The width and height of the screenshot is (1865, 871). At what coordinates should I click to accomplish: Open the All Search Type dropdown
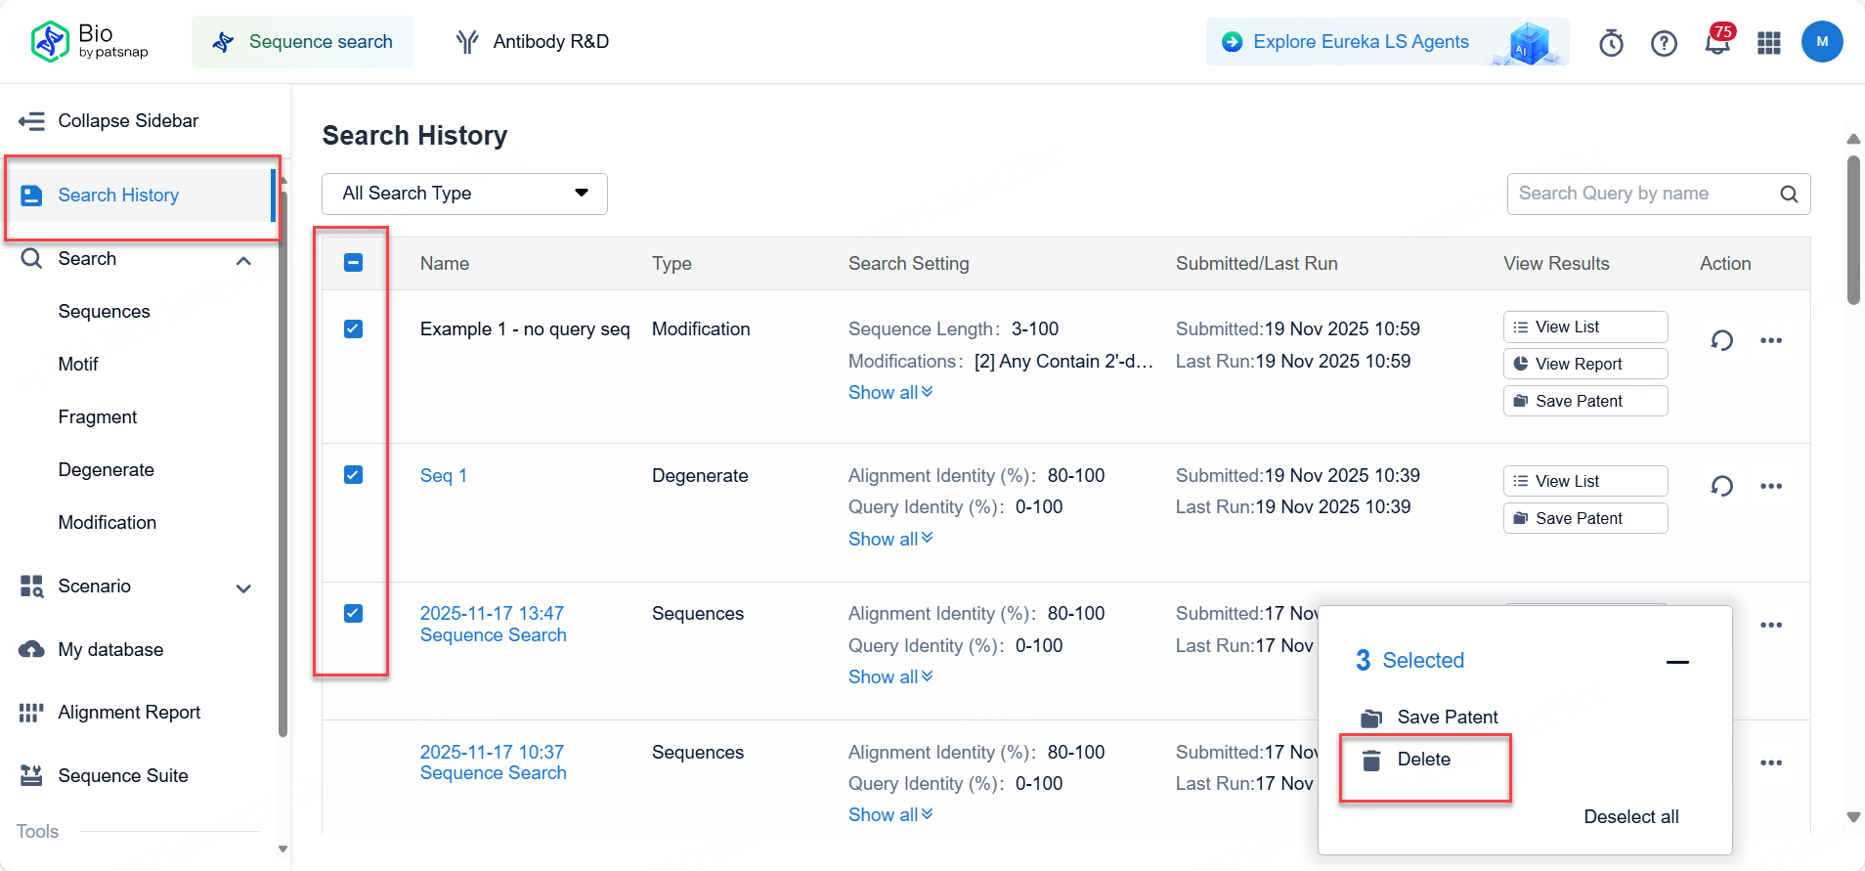pyautogui.click(x=464, y=194)
